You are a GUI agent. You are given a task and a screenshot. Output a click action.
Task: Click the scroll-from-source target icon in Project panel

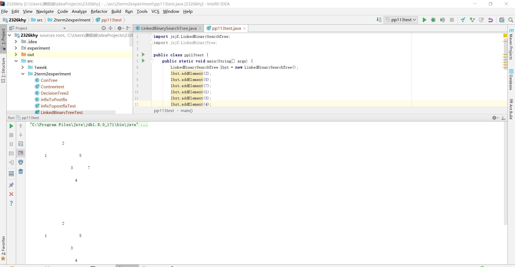104,28
